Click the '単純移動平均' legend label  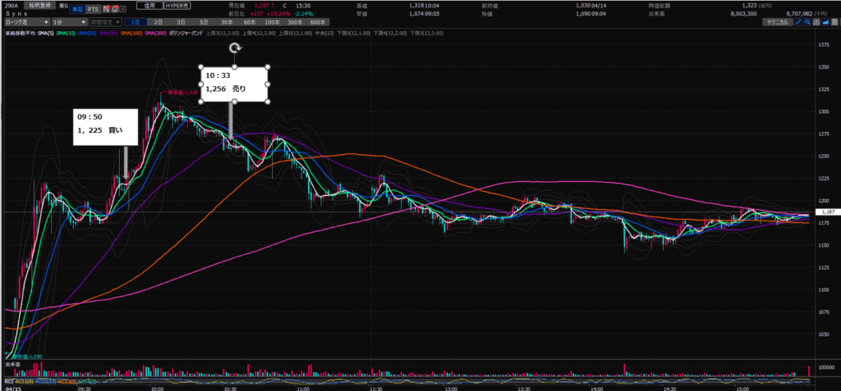[x=21, y=34]
